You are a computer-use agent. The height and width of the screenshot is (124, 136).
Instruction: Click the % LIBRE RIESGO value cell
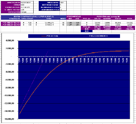[27, 10]
